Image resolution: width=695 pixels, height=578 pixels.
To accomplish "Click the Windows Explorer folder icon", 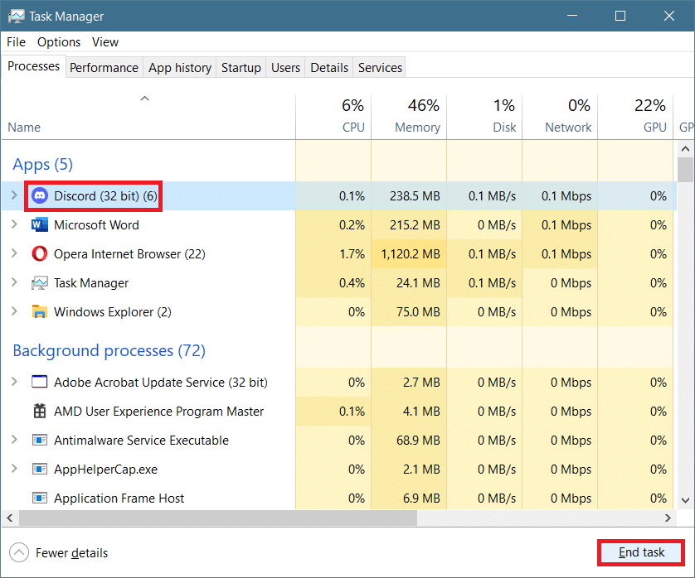I will 40,312.
